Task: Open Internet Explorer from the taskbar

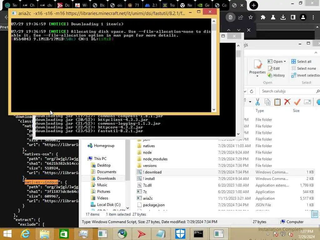Action: (x=26, y=234)
